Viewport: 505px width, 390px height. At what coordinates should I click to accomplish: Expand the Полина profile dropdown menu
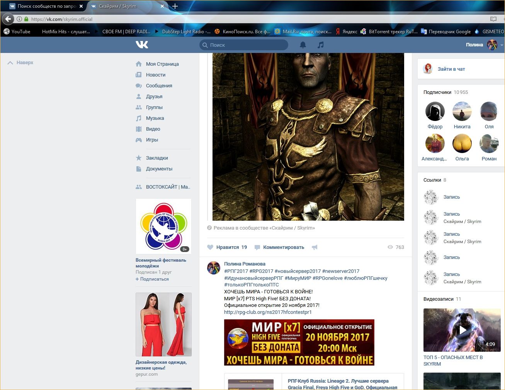(502, 45)
